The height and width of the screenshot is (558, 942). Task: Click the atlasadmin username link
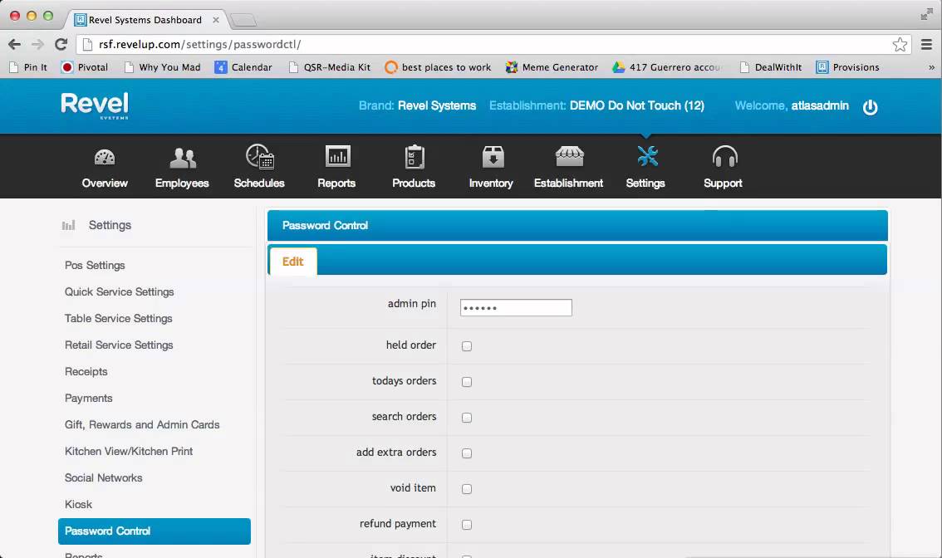[x=820, y=105]
